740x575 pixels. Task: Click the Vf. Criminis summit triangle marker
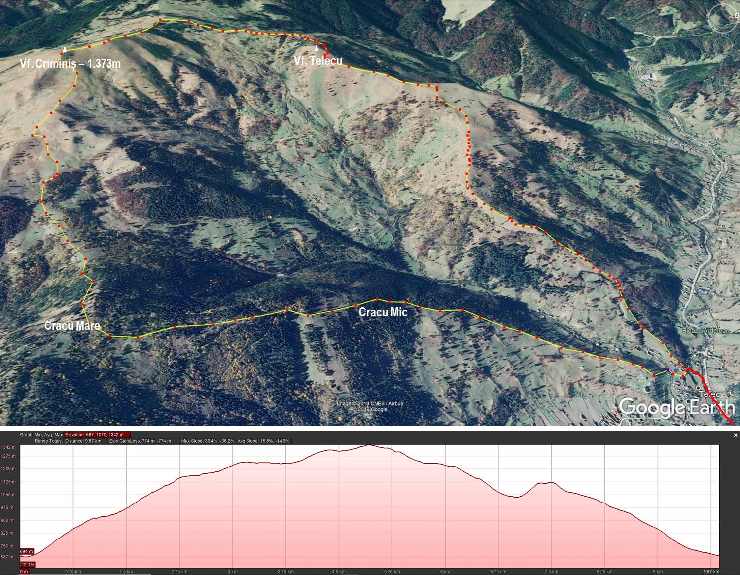tap(65, 49)
